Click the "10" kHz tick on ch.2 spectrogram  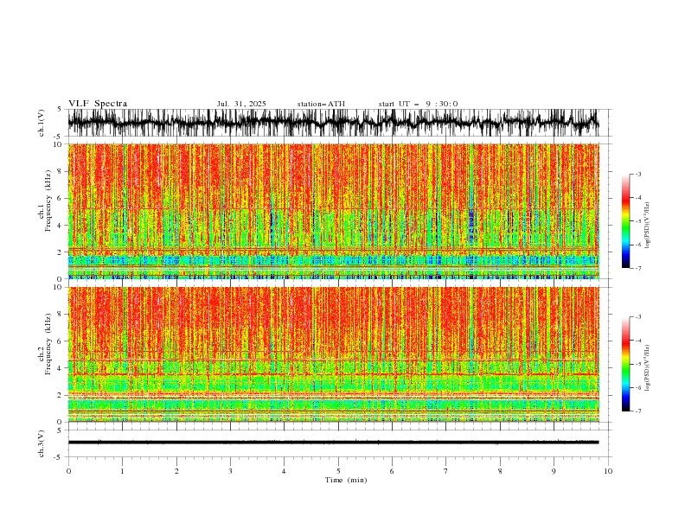[x=59, y=287]
